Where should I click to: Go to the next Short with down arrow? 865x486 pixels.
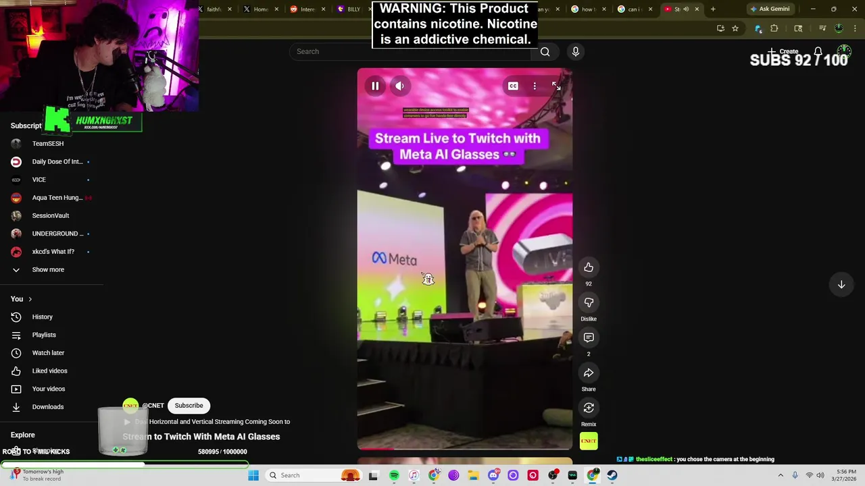coord(841,285)
